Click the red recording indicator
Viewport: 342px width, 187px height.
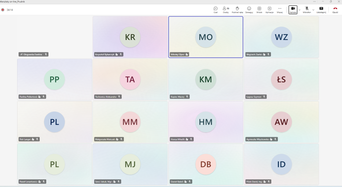[x=3, y=10]
